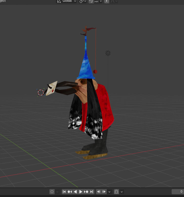Viewport: 184px width, 197px height.
Task: Jump to the previous keyframe
Action: (70, 192)
